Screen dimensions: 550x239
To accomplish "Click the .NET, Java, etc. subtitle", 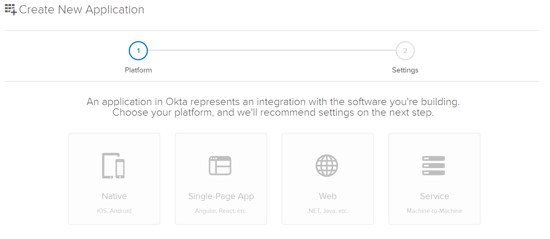I will coord(328,211).
